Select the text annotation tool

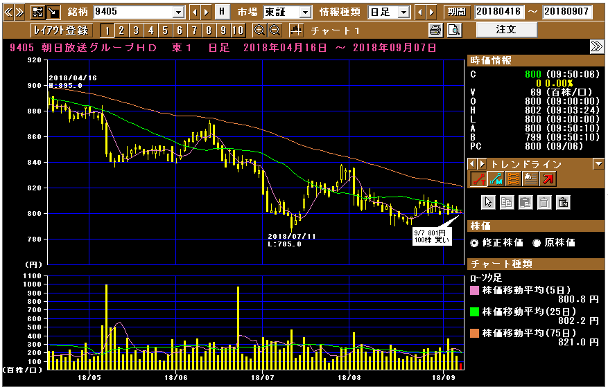[x=530, y=179]
